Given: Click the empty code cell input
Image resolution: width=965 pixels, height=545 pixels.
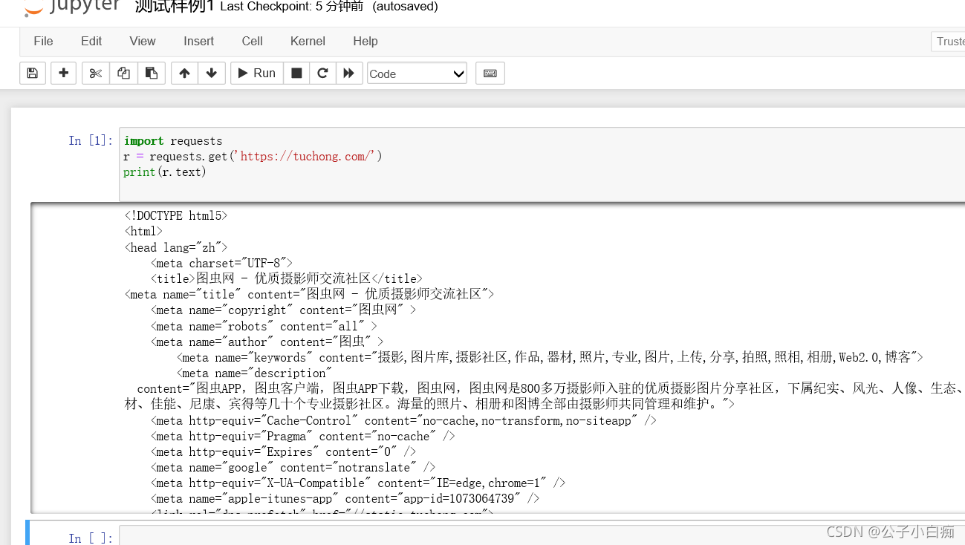Looking at the screenshot, I should [542, 536].
